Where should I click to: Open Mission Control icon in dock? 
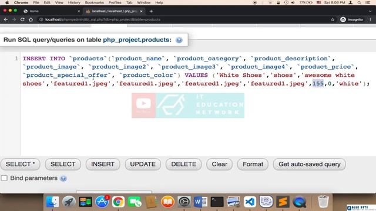pos(85,202)
